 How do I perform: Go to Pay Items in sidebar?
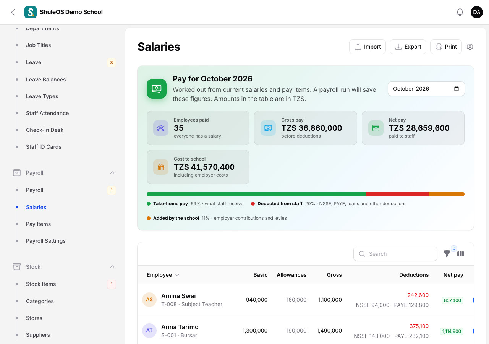click(x=38, y=224)
